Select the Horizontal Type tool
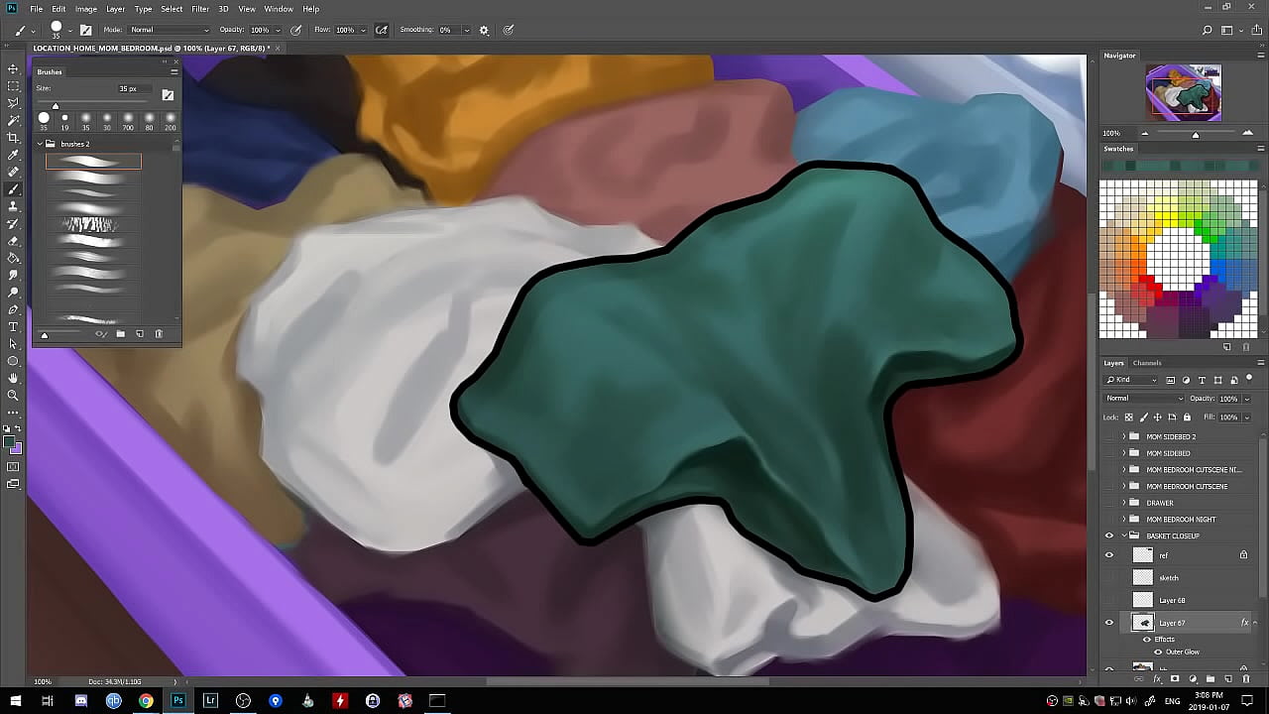 click(14, 326)
